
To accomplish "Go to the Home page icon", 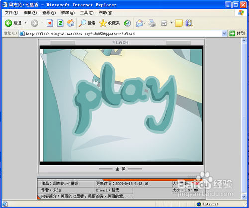I will click(71, 23).
